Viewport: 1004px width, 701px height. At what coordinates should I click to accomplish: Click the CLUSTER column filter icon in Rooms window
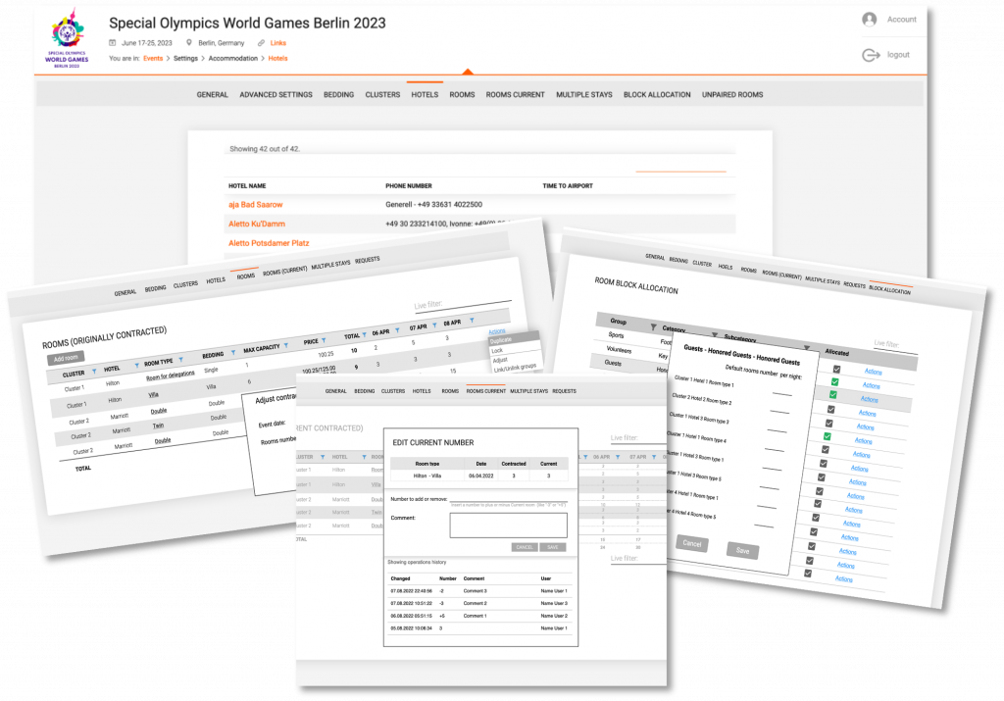[94, 372]
